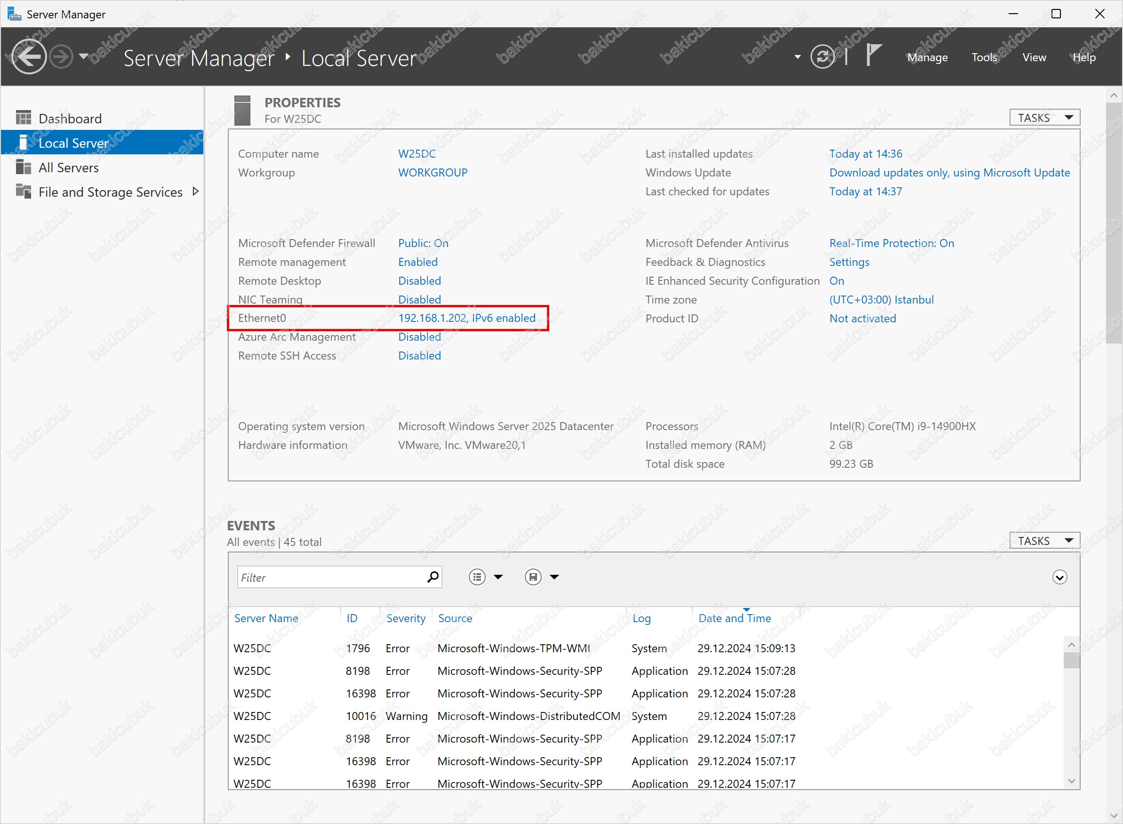
Task: Click events list scroll down arrow
Action: [1071, 781]
